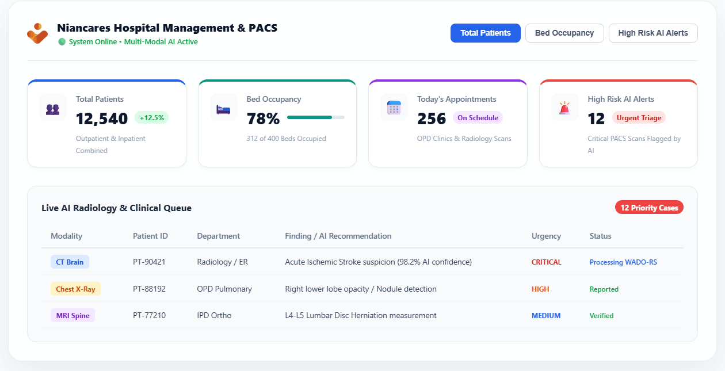Select the MRI Spine modality tag
This screenshot has height=371, width=725.
pos(72,316)
